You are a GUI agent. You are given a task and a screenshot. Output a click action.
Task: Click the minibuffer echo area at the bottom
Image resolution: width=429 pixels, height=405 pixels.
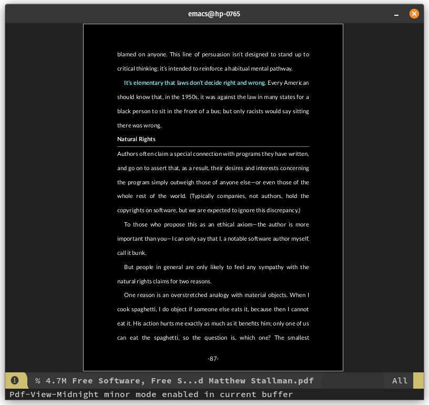click(x=149, y=394)
